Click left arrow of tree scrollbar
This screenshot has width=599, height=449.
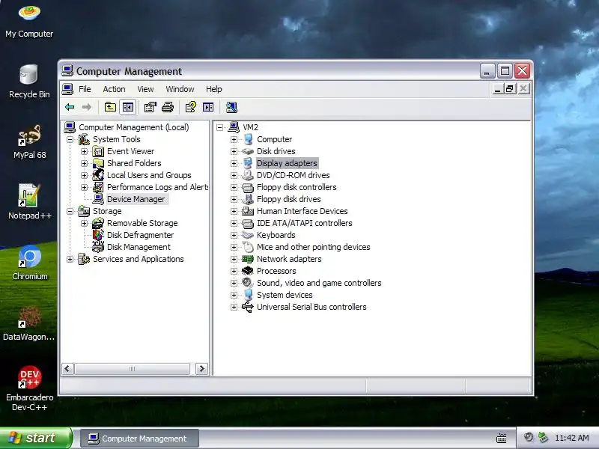(67, 369)
